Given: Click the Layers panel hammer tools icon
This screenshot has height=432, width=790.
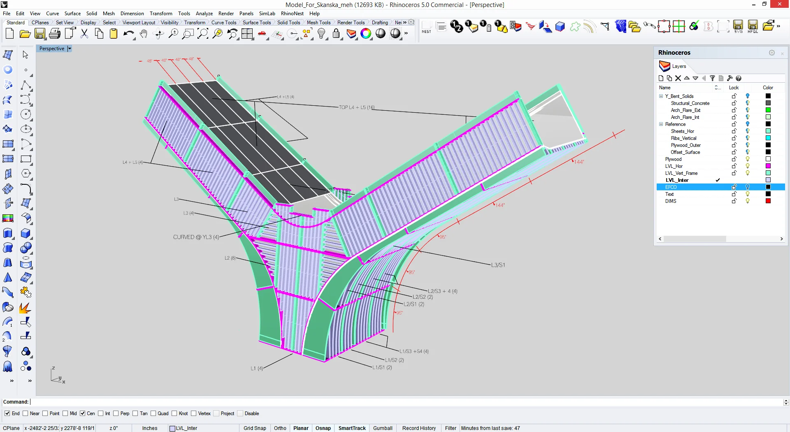Looking at the screenshot, I should pyautogui.click(x=730, y=78).
